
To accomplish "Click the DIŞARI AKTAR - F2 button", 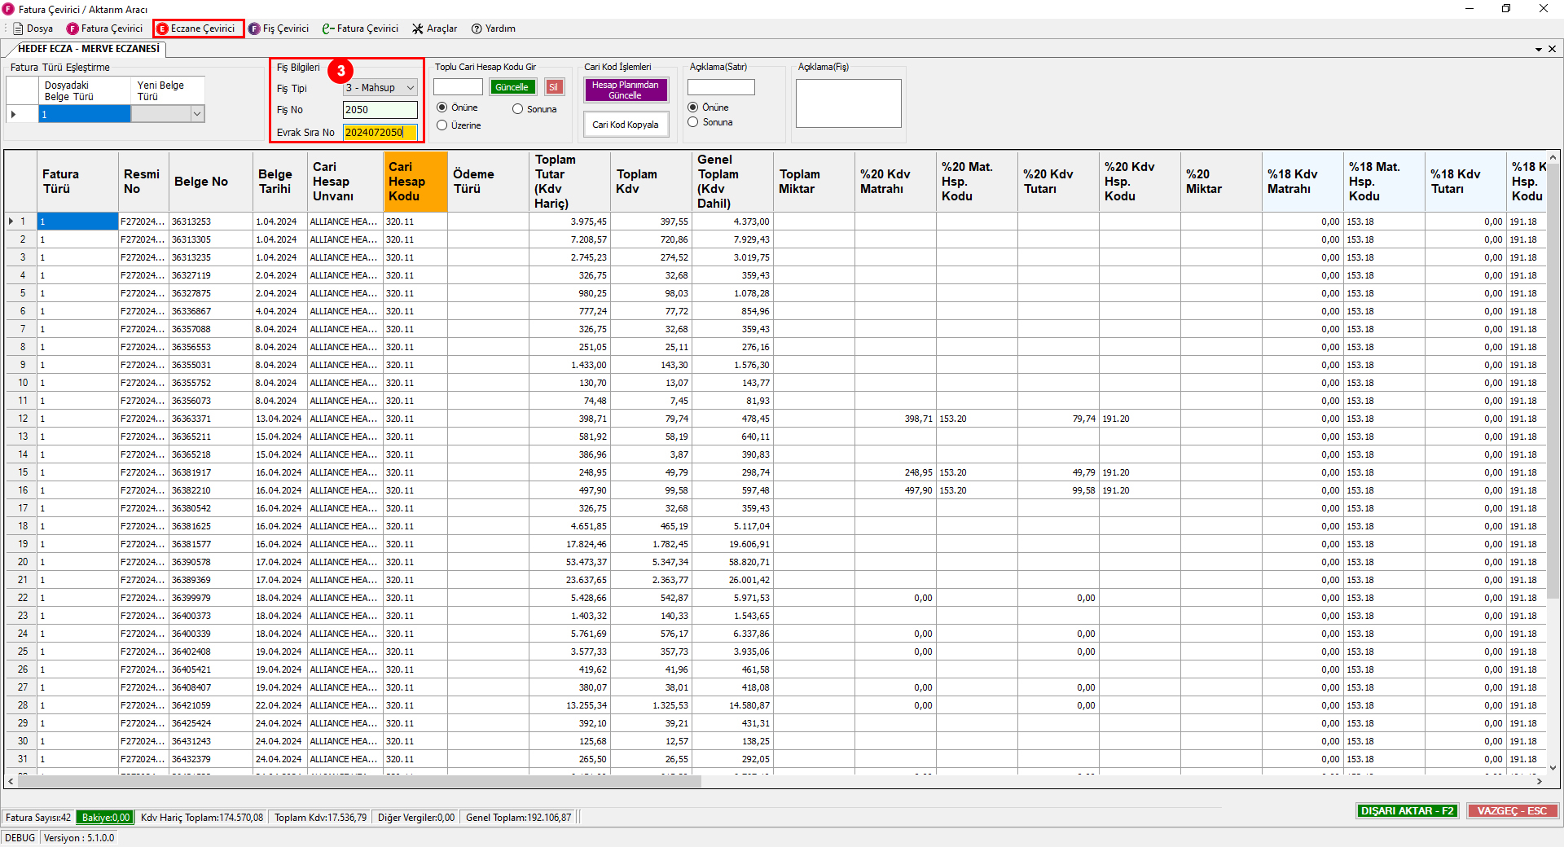I will pos(1407,811).
